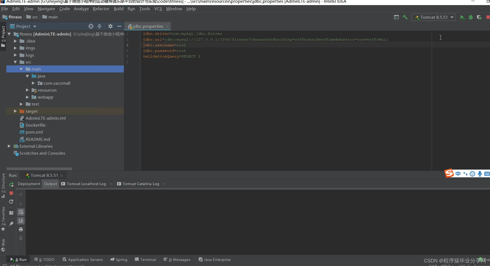This screenshot has height=266, width=490.
Task: Toggle the Web side tool window
Action: click(x=3, y=245)
